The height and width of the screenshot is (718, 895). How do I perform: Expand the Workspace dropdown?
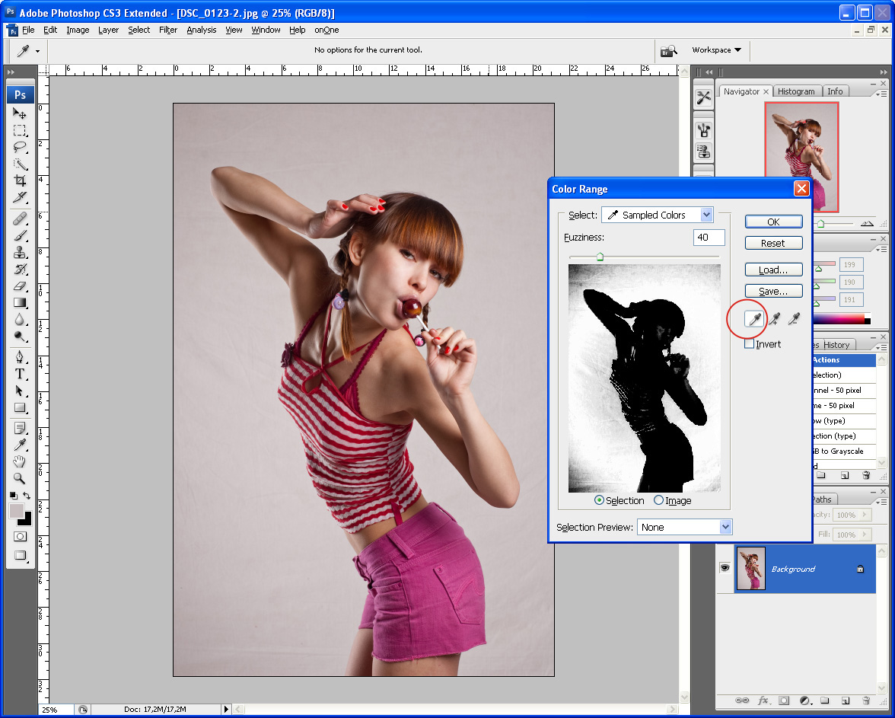point(716,50)
